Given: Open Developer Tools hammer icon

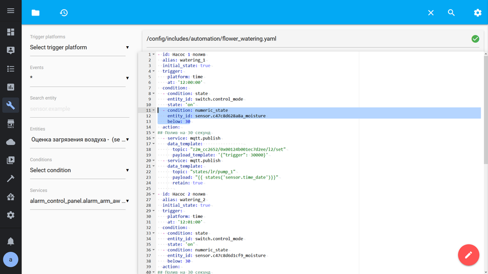Looking at the screenshot, I should [x=11, y=178].
